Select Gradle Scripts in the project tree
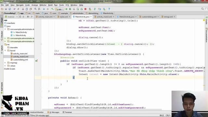The width and height of the screenshot is (208, 117). pyautogui.click(x=9, y=69)
